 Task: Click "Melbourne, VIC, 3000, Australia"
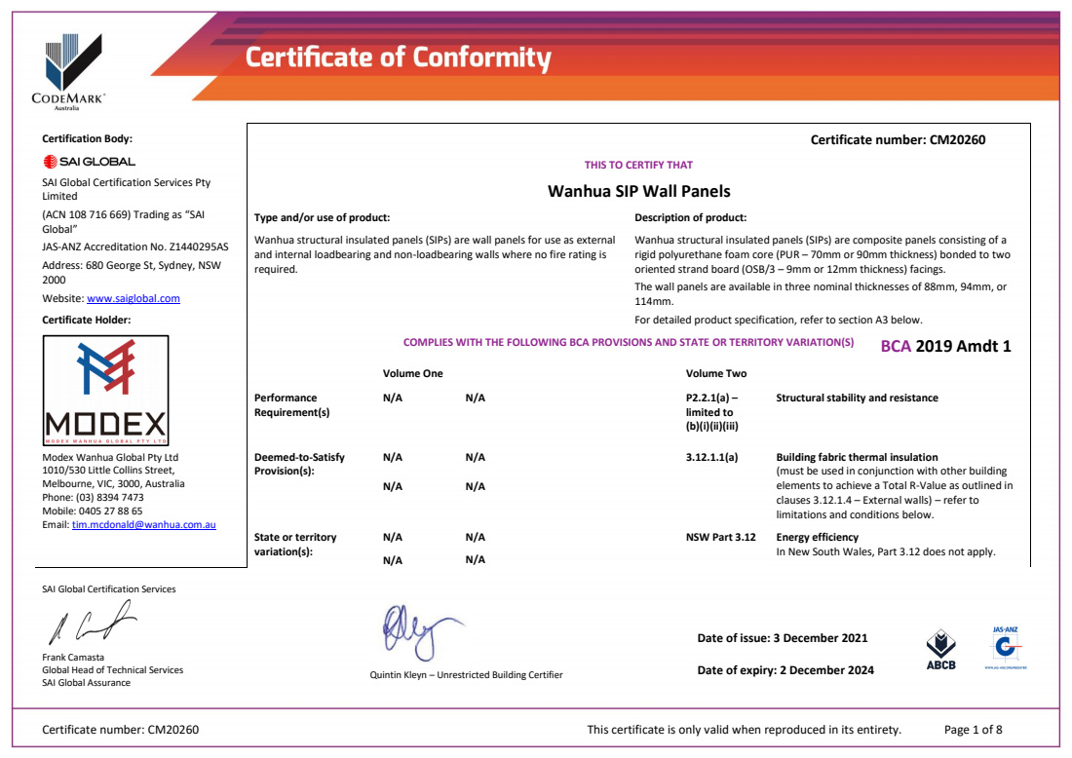[x=113, y=484]
